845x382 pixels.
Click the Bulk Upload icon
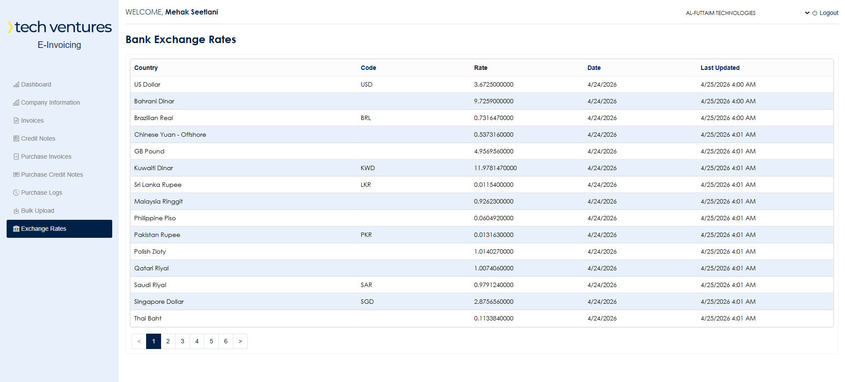(16, 211)
